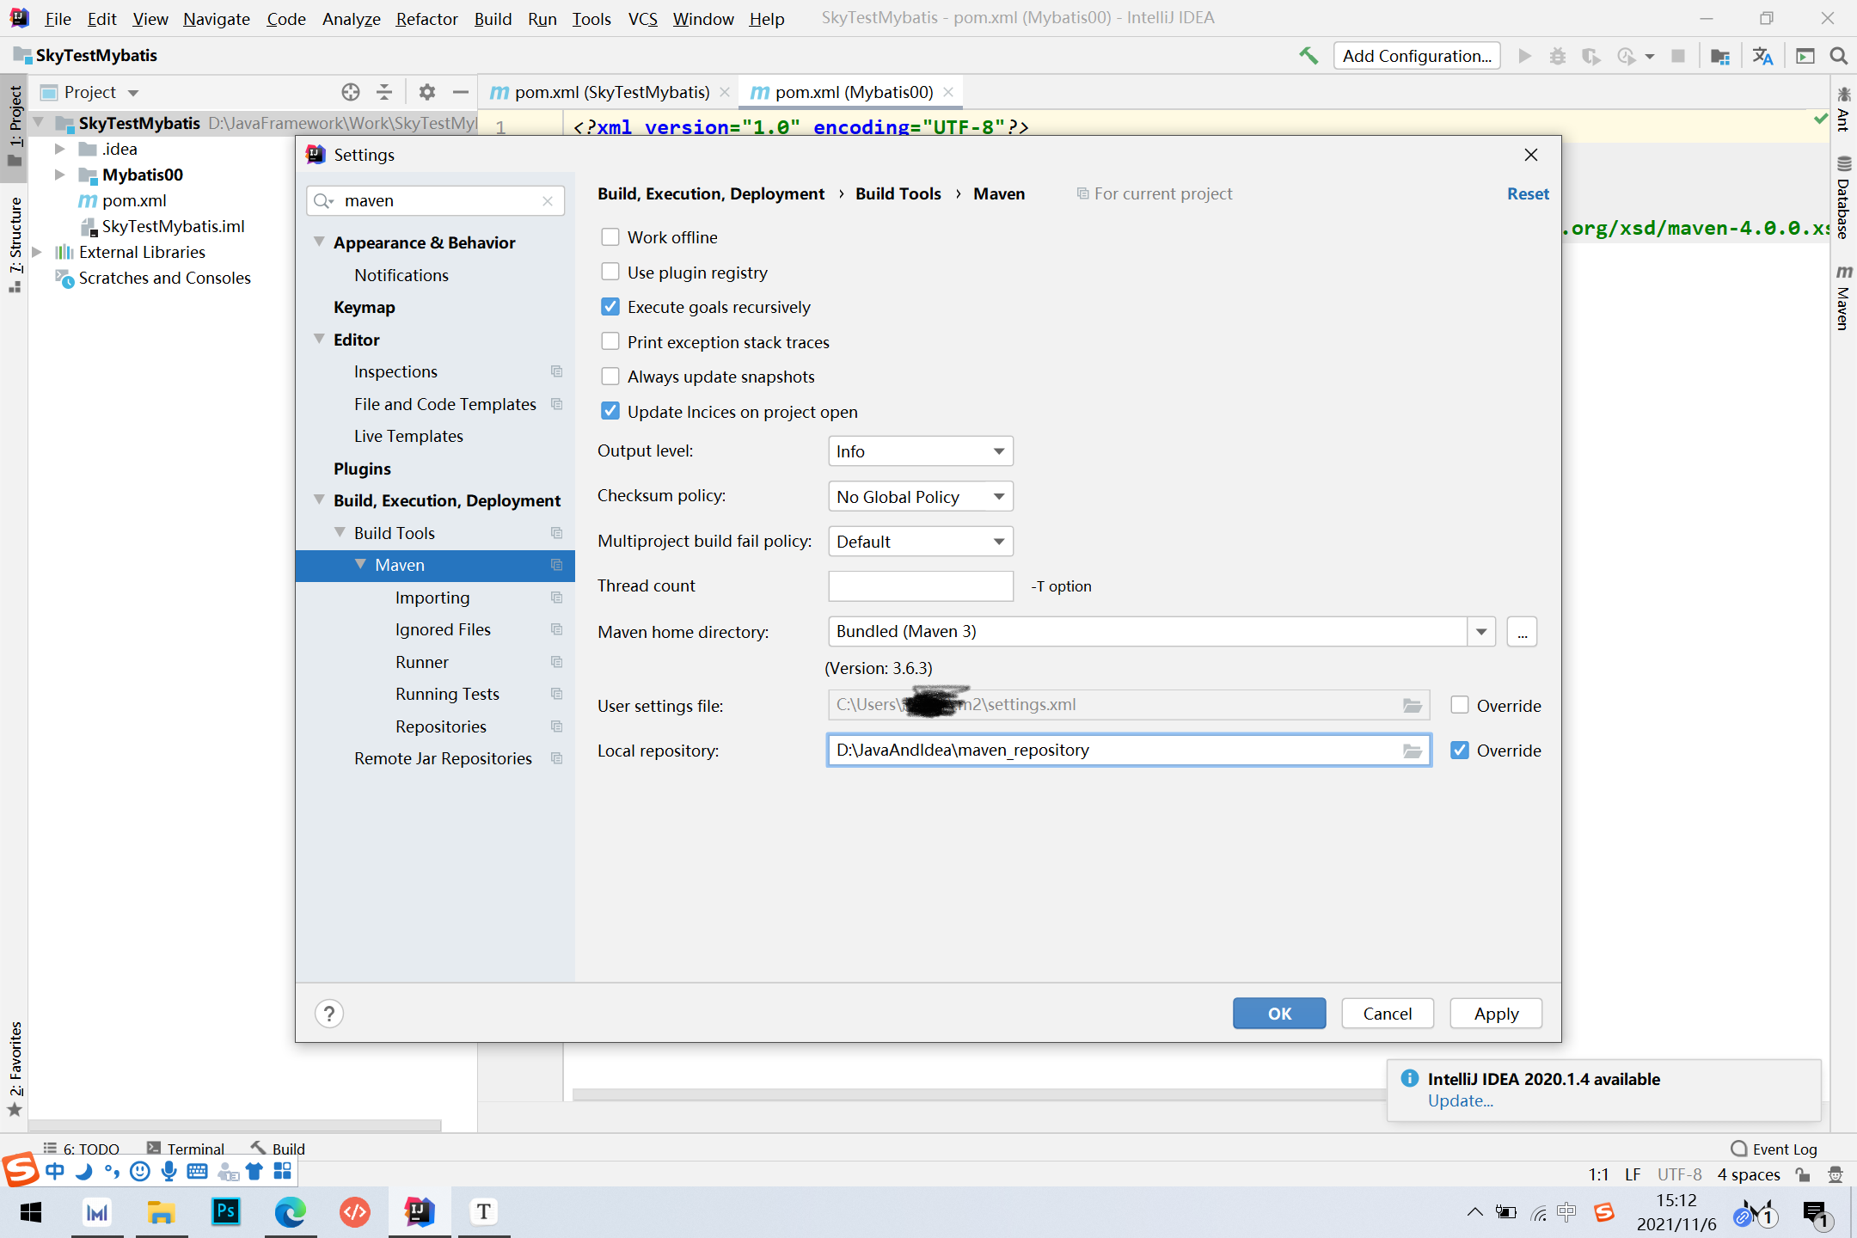Viewport: 1857px width, 1238px height.
Task: Expand Maven home directory dropdown arrow
Action: click(1481, 632)
